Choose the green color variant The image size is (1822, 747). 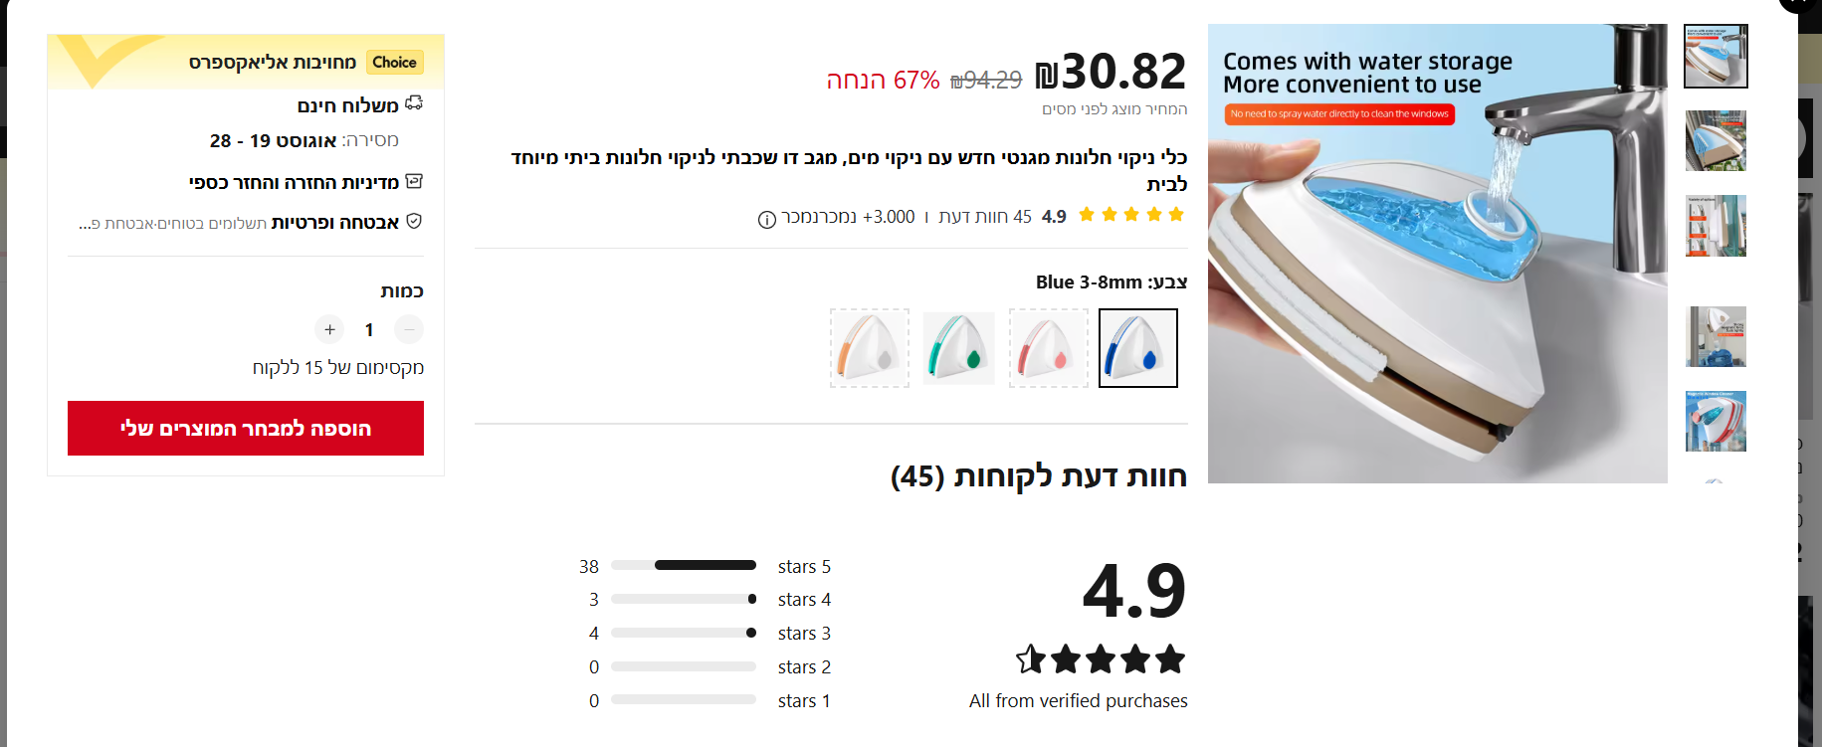coord(958,348)
